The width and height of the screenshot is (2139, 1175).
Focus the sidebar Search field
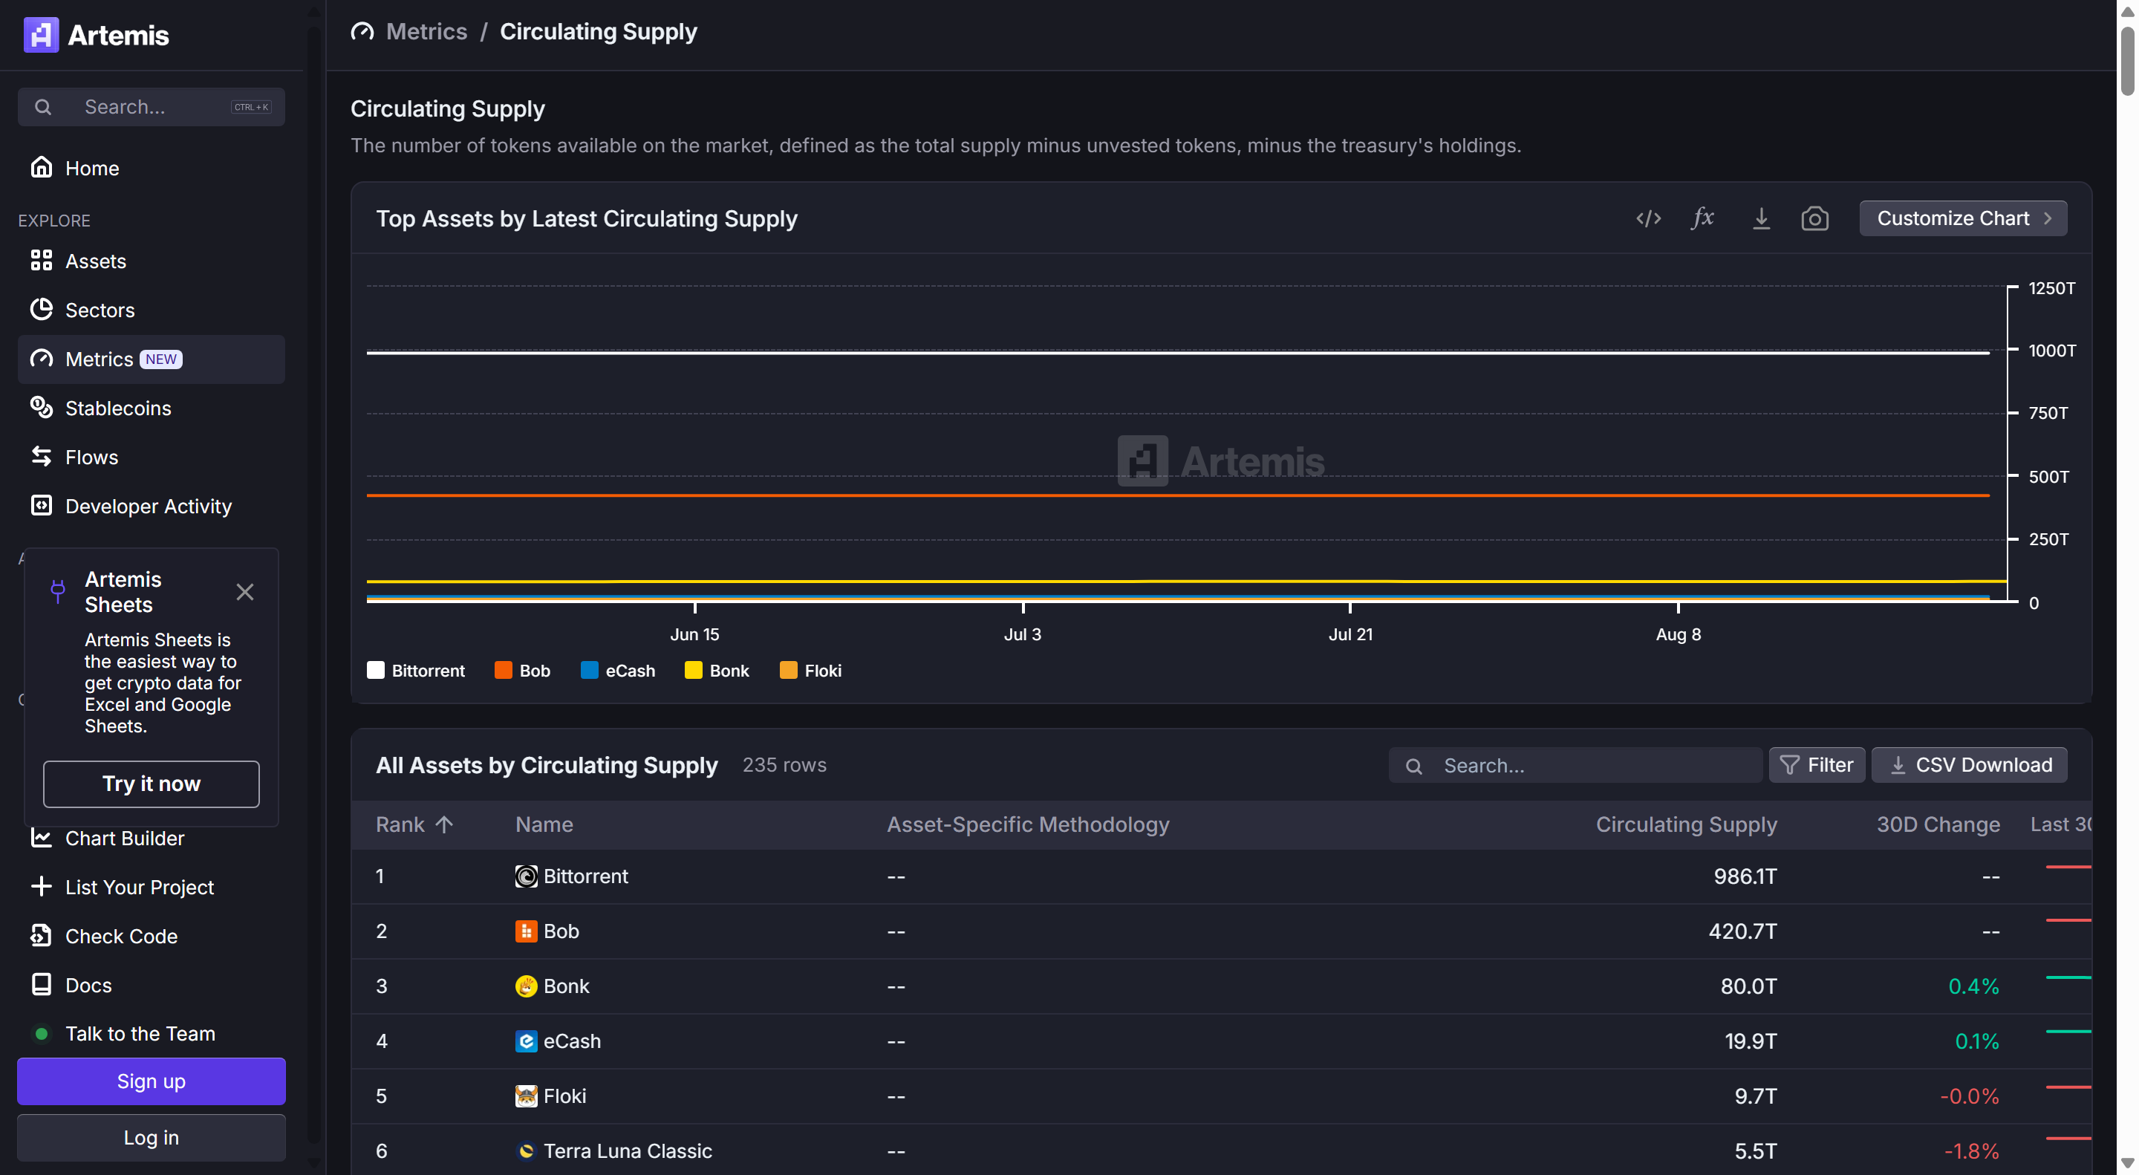coord(151,106)
